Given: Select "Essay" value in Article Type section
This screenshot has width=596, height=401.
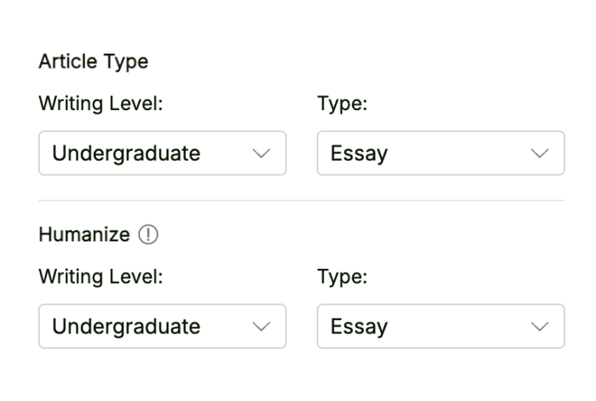Looking at the screenshot, I should [x=359, y=153].
